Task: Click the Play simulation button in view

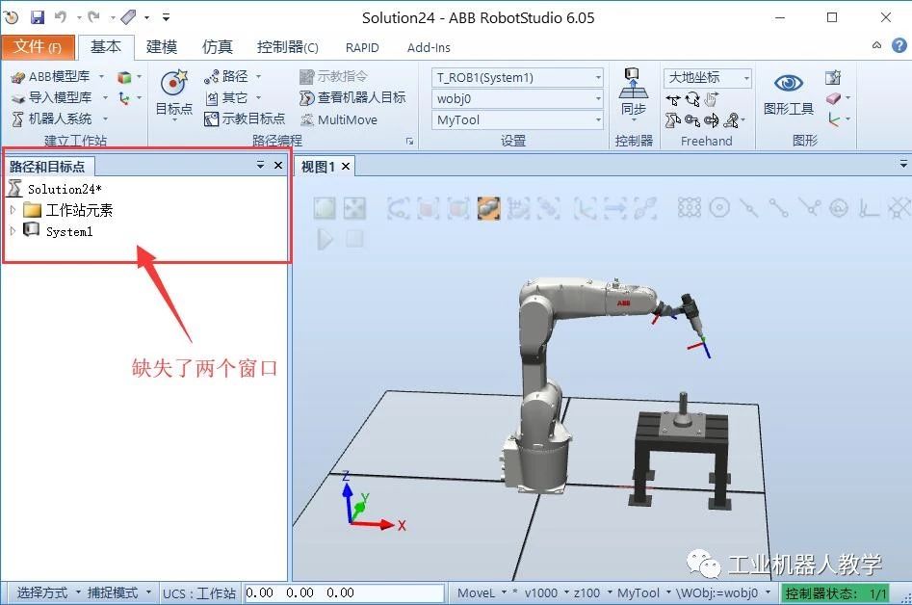Action: coord(325,239)
